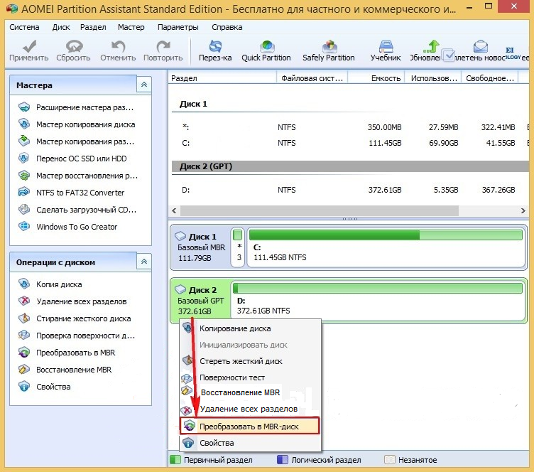Open the newsletter envelope toolbar icon

coord(481,46)
